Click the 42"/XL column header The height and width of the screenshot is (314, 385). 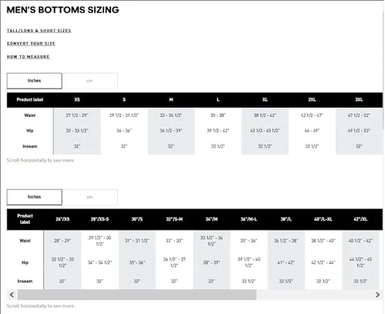click(360, 219)
